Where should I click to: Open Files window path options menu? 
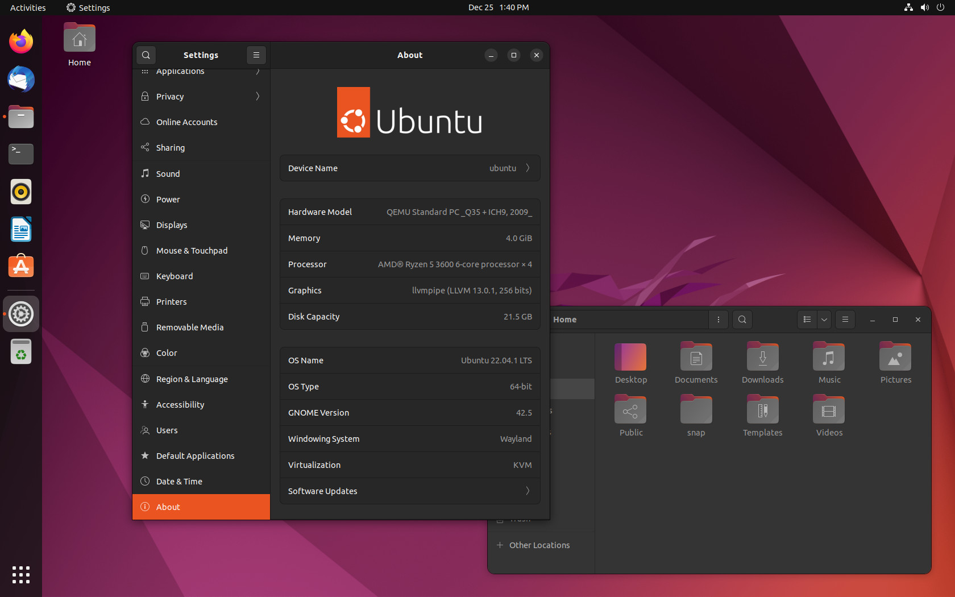point(719,320)
